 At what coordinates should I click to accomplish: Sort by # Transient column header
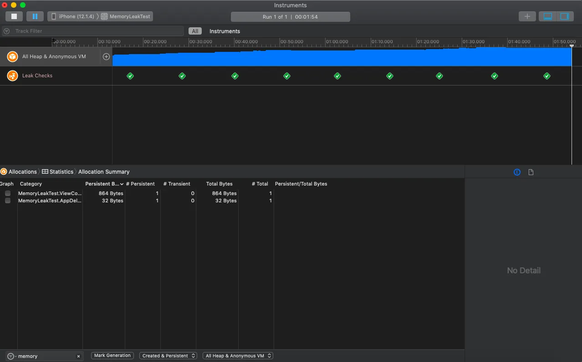(177, 184)
